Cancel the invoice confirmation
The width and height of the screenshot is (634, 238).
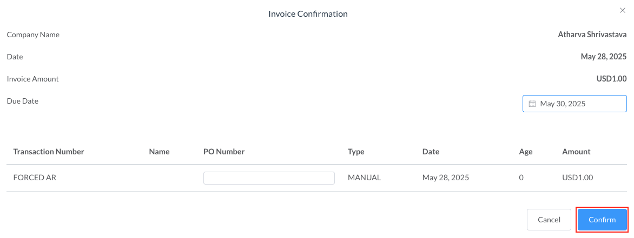(x=549, y=220)
